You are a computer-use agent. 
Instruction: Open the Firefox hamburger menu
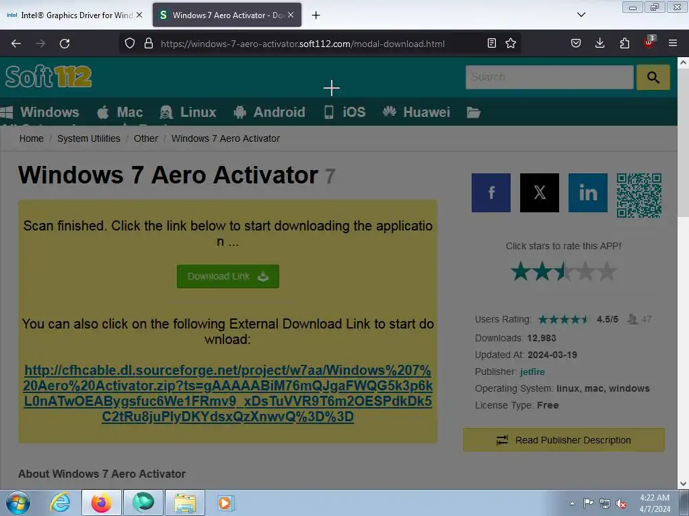click(673, 44)
